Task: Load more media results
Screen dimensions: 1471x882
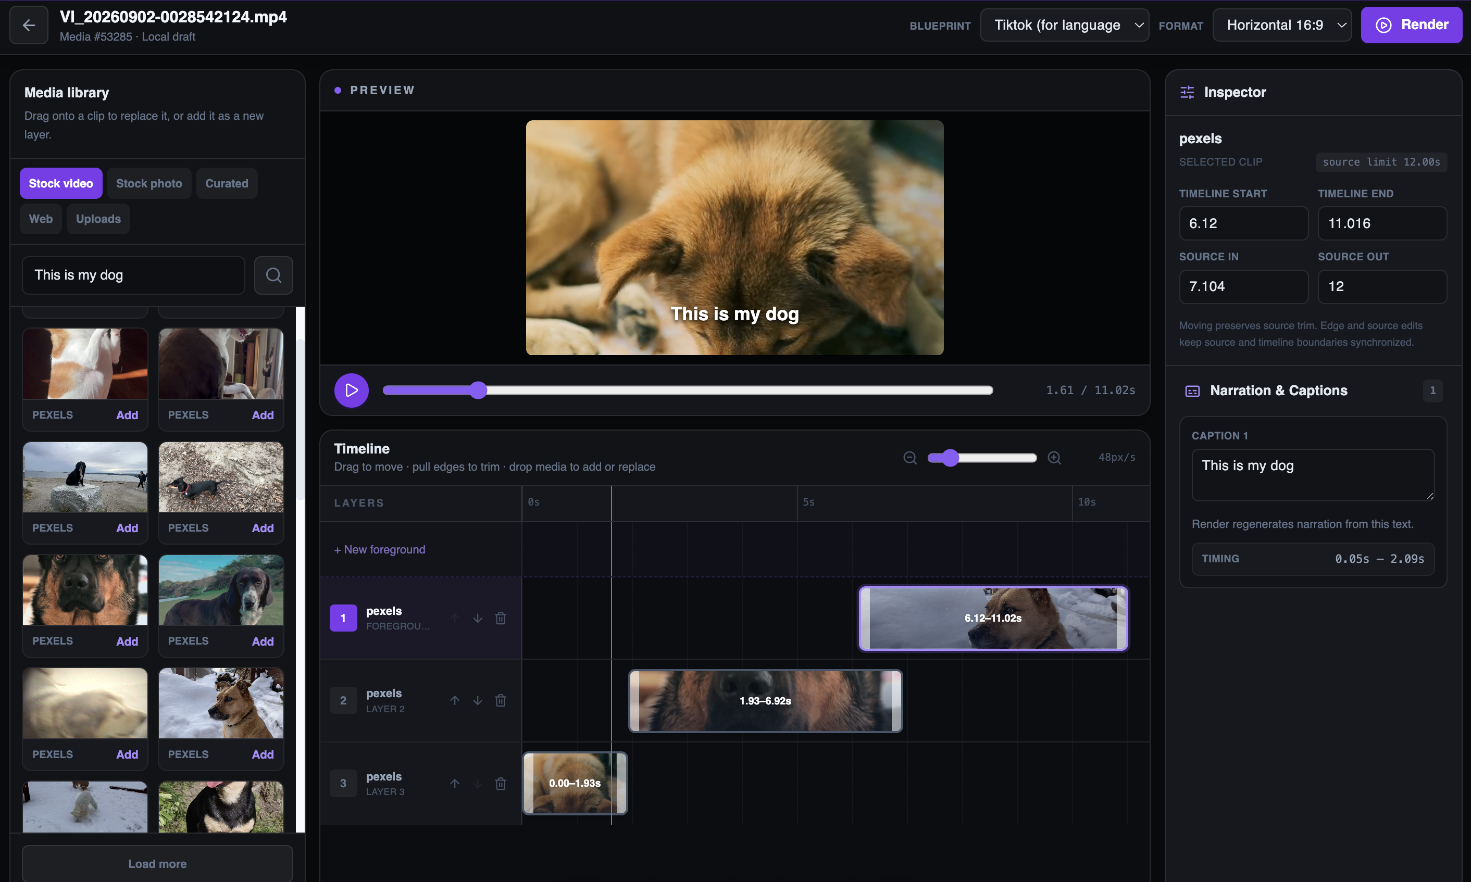Action: pyautogui.click(x=157, y=864)
